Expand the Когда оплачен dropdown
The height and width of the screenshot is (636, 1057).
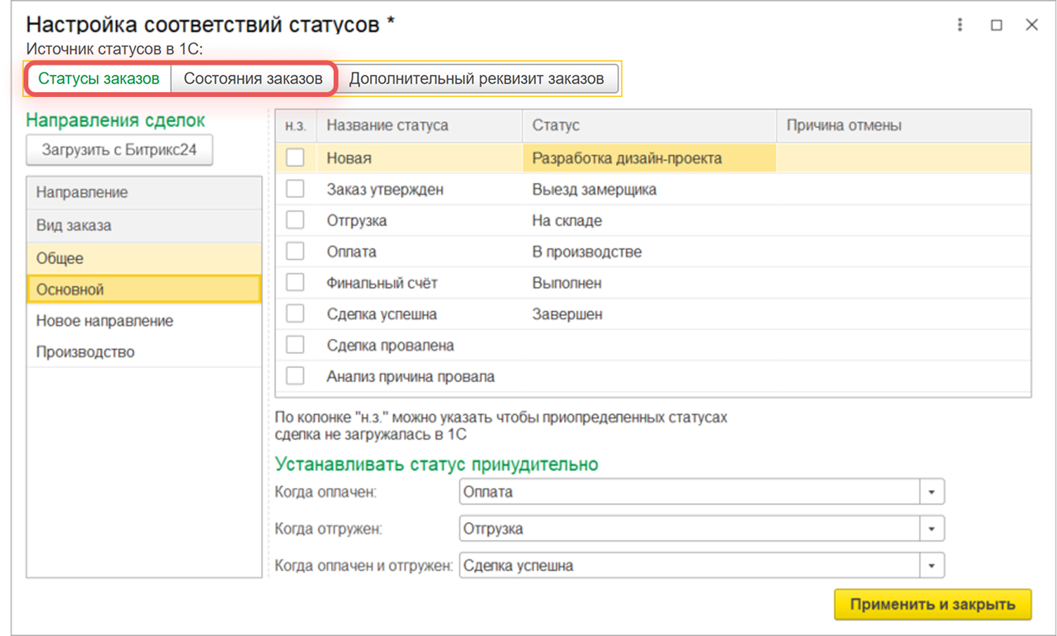tap(932, 492)
